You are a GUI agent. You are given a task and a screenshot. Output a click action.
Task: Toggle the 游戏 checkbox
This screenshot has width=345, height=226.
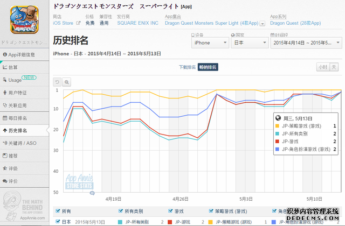click(x=170, y=211)
